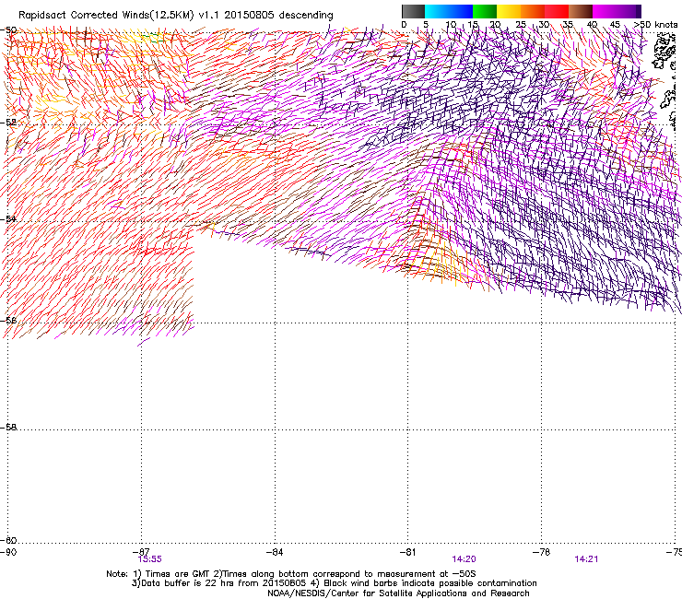This screenshot has height=599, width=682.
Task: Click the "0" label under the color bar
Action: click(x=404, y=25)
